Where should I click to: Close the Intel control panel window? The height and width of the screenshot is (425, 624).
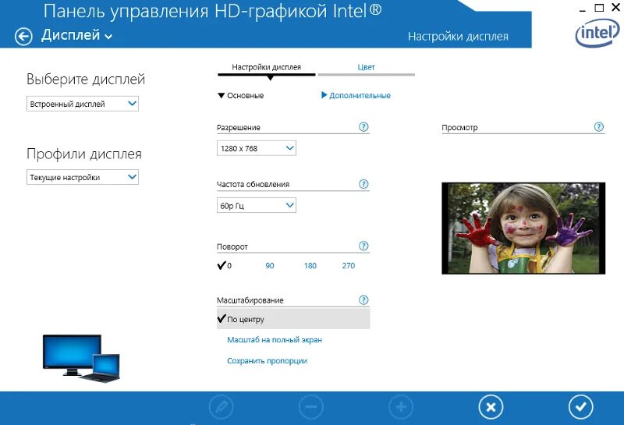click(615, 8)
